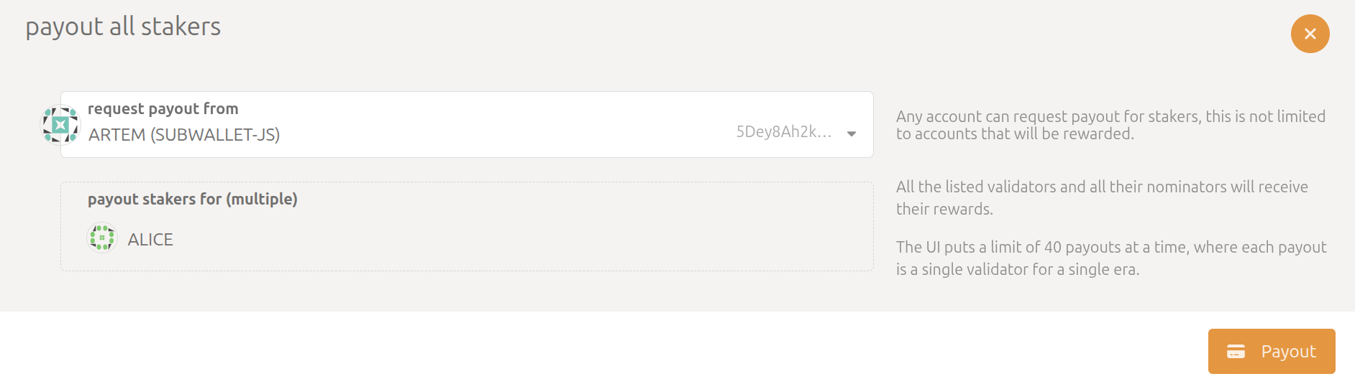
Task: Click empty header space right of the dialog title
Action: point(719,29)
